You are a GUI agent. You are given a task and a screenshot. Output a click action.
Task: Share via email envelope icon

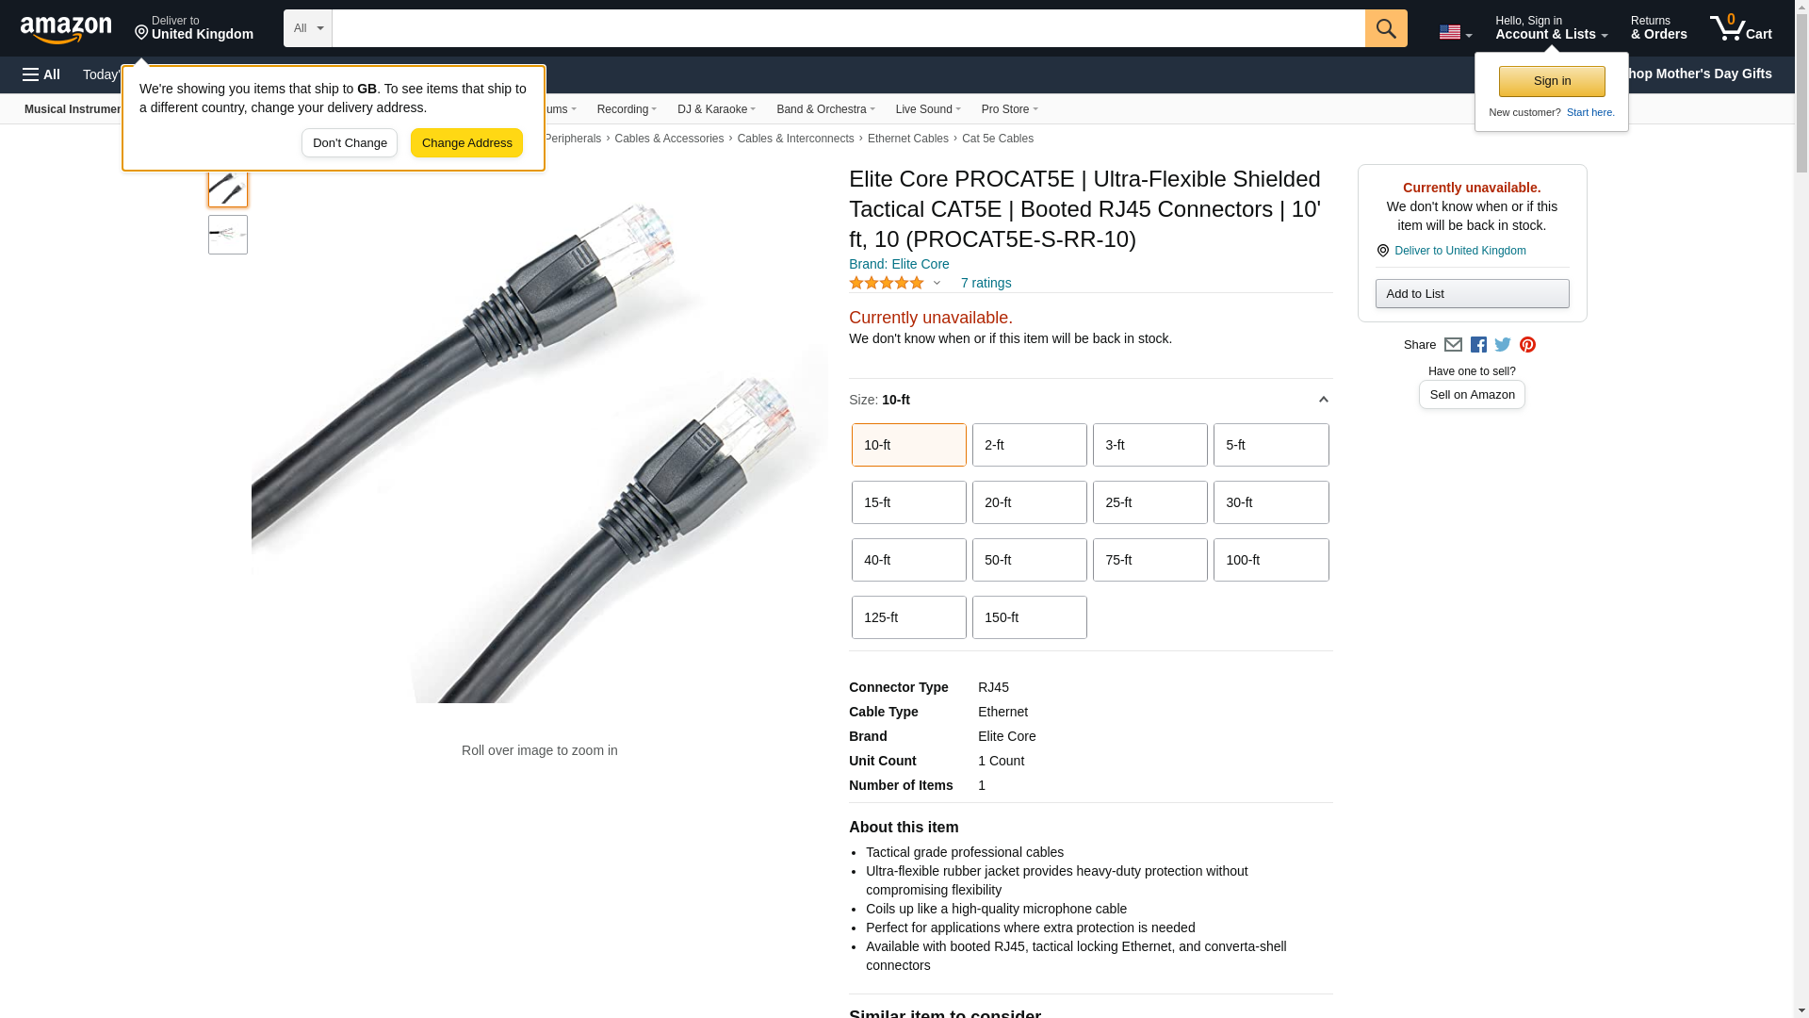1453,345
